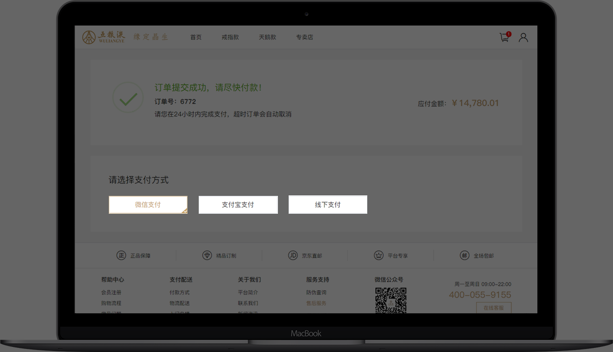613x352 pixels.
Task: Click the 微信公众号 footer heading
Action: click(389, 280)
